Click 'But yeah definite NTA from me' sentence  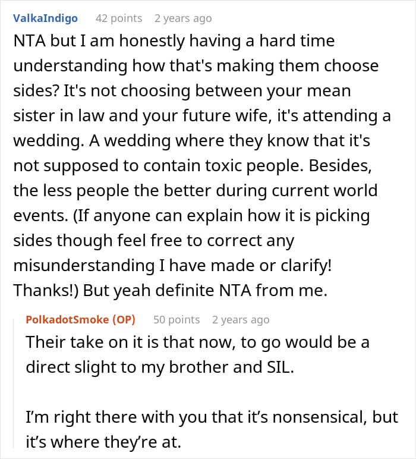pyautogui.click(x=205, y=291)
